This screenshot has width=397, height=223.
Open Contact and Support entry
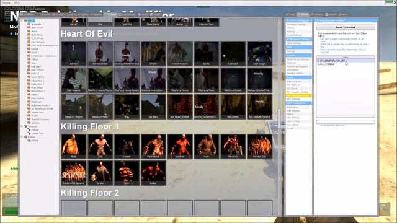click(x=299, y=66)
